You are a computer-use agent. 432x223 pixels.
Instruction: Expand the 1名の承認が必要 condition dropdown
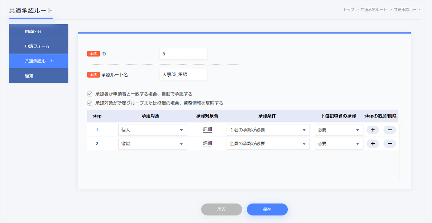click(268, 130)
